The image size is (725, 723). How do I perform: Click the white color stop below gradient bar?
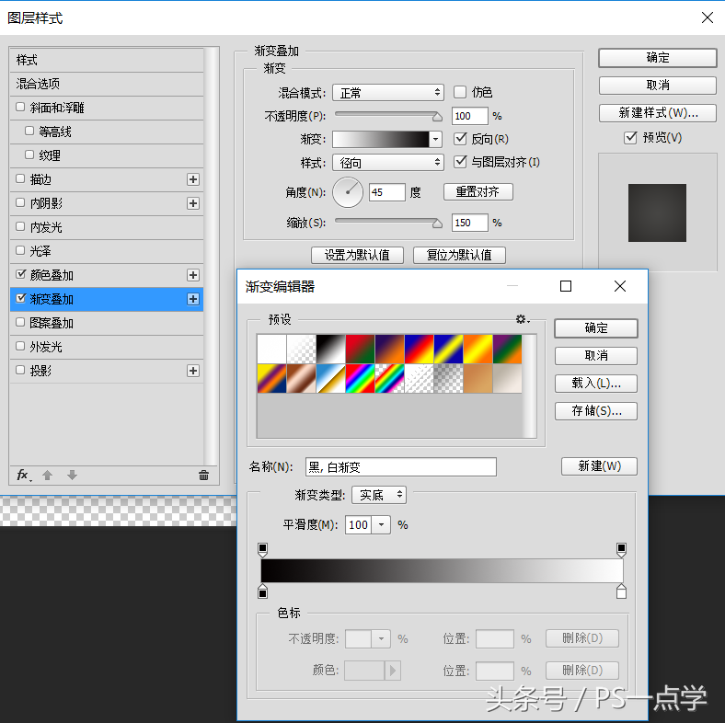coord(621,591)
